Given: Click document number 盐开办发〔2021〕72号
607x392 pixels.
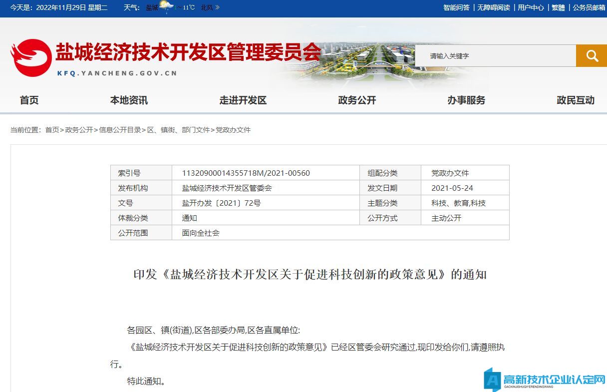Looking at the screenshot, I should pos(221,203).
